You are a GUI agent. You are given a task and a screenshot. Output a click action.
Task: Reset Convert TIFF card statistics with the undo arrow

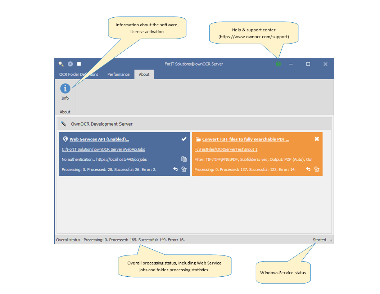coord(308,169)
